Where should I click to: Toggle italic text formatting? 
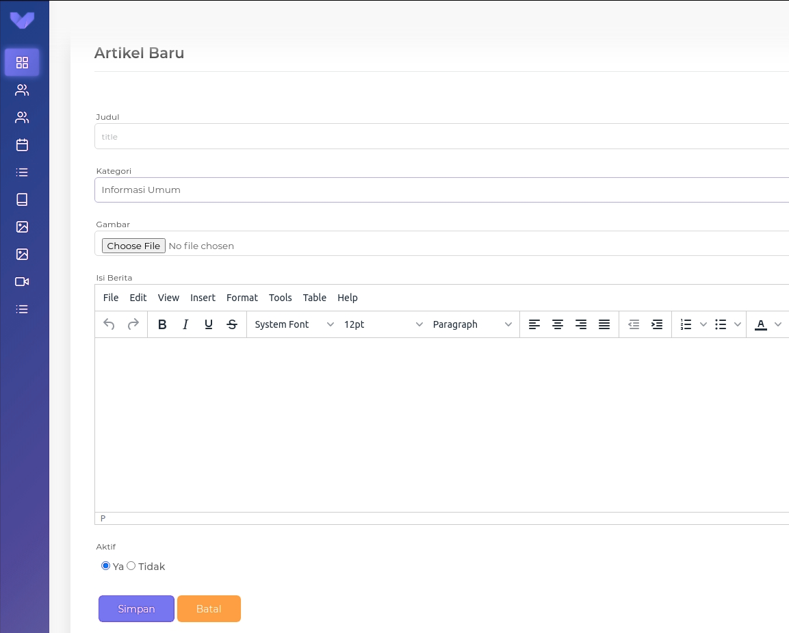[185, 324]
